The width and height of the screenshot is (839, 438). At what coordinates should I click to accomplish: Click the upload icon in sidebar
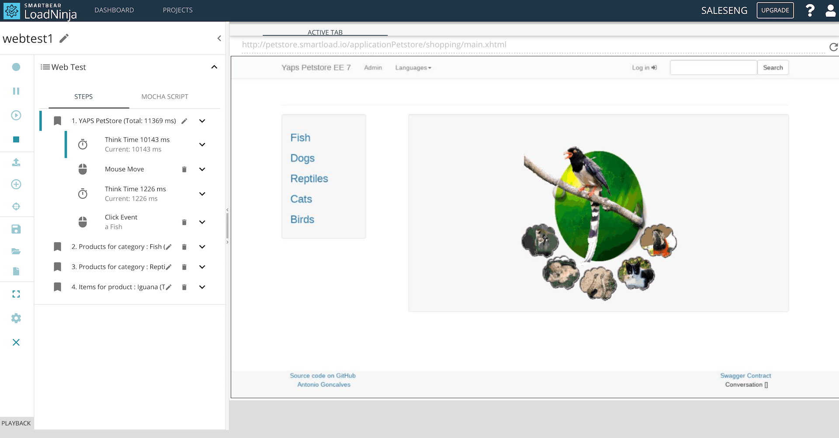16,162
